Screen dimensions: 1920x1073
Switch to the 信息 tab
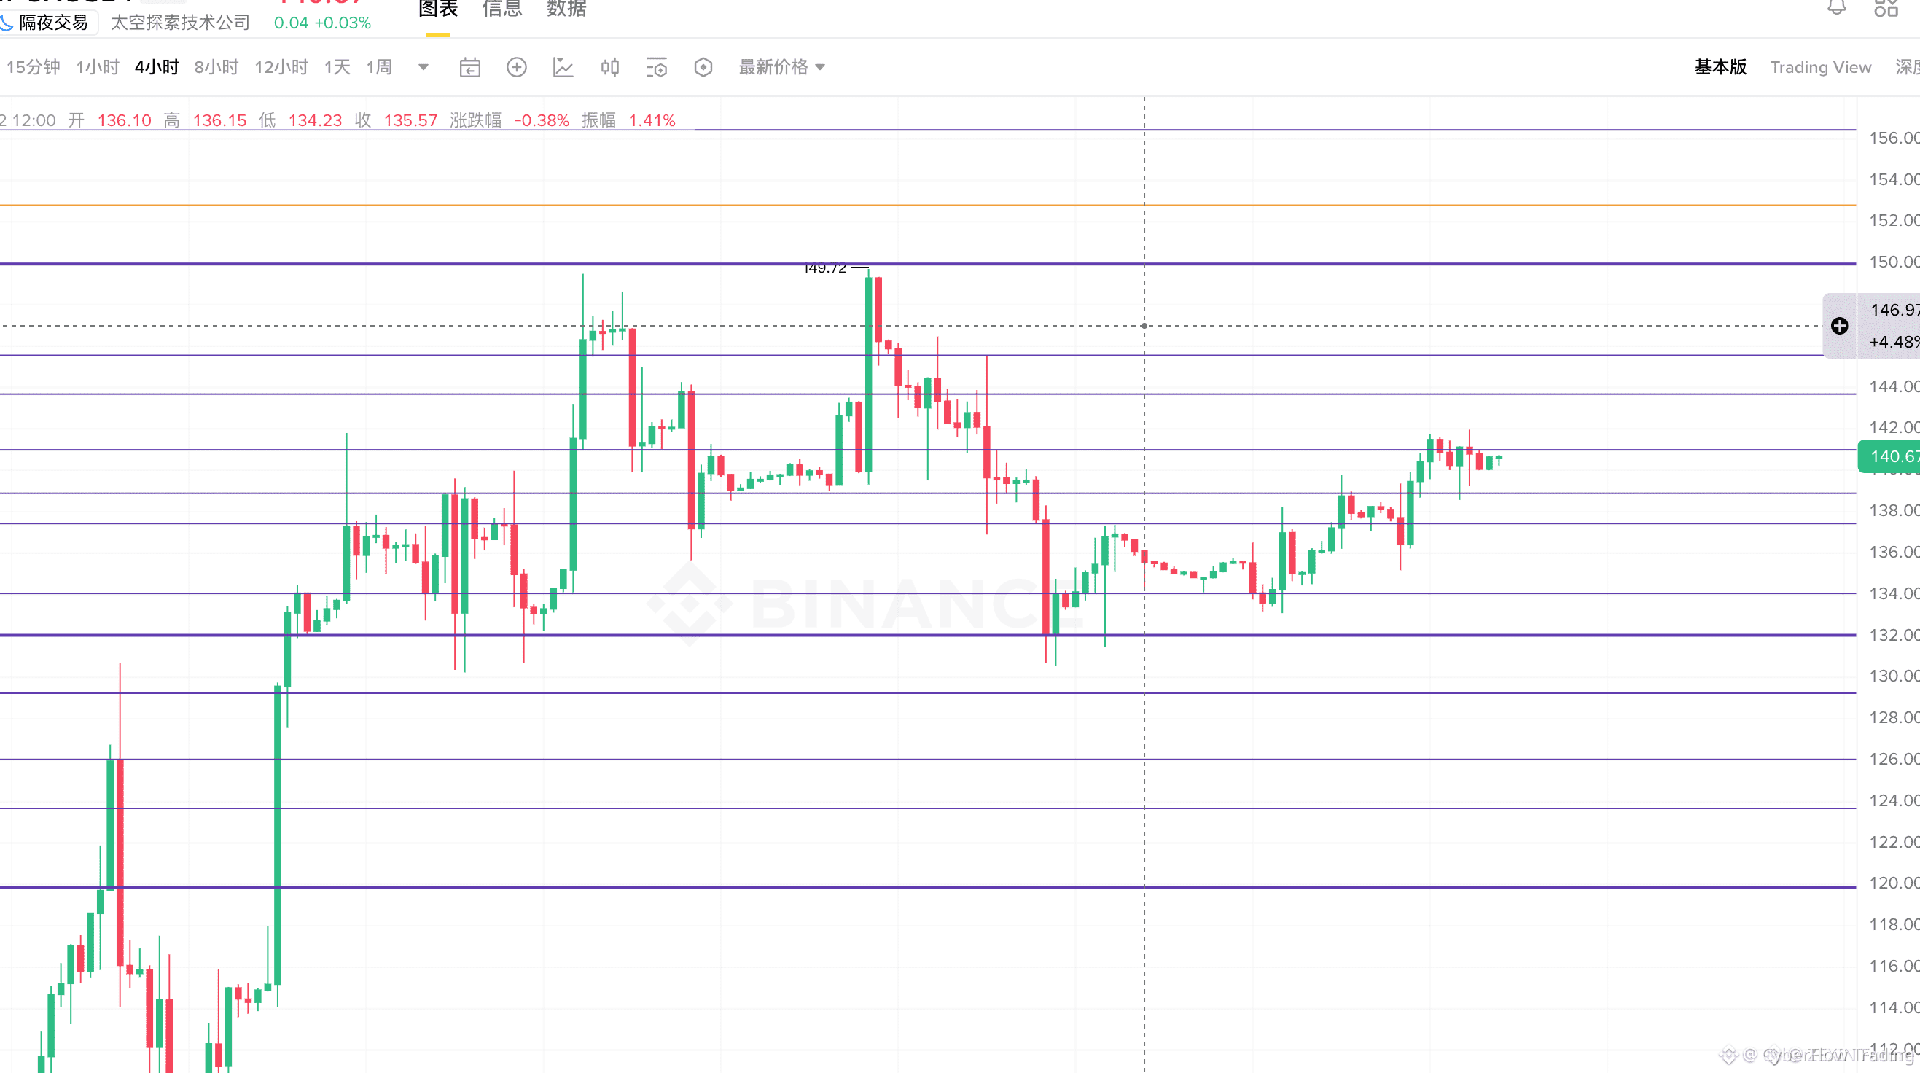tap(502, 9)
